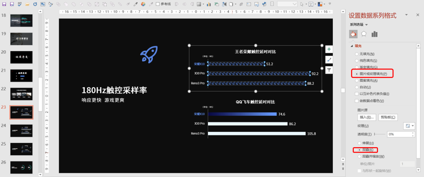Open the 纹理(U) texture dropdown
424x177 pixels.
(409, 126)
